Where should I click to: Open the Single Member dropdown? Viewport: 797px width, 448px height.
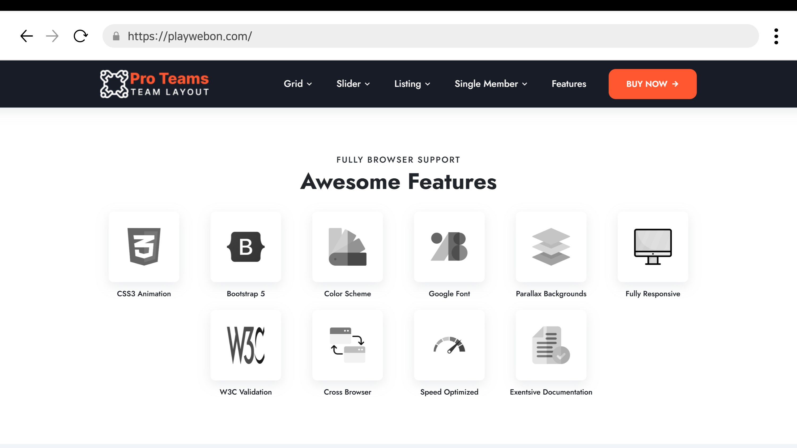[491, 84]
